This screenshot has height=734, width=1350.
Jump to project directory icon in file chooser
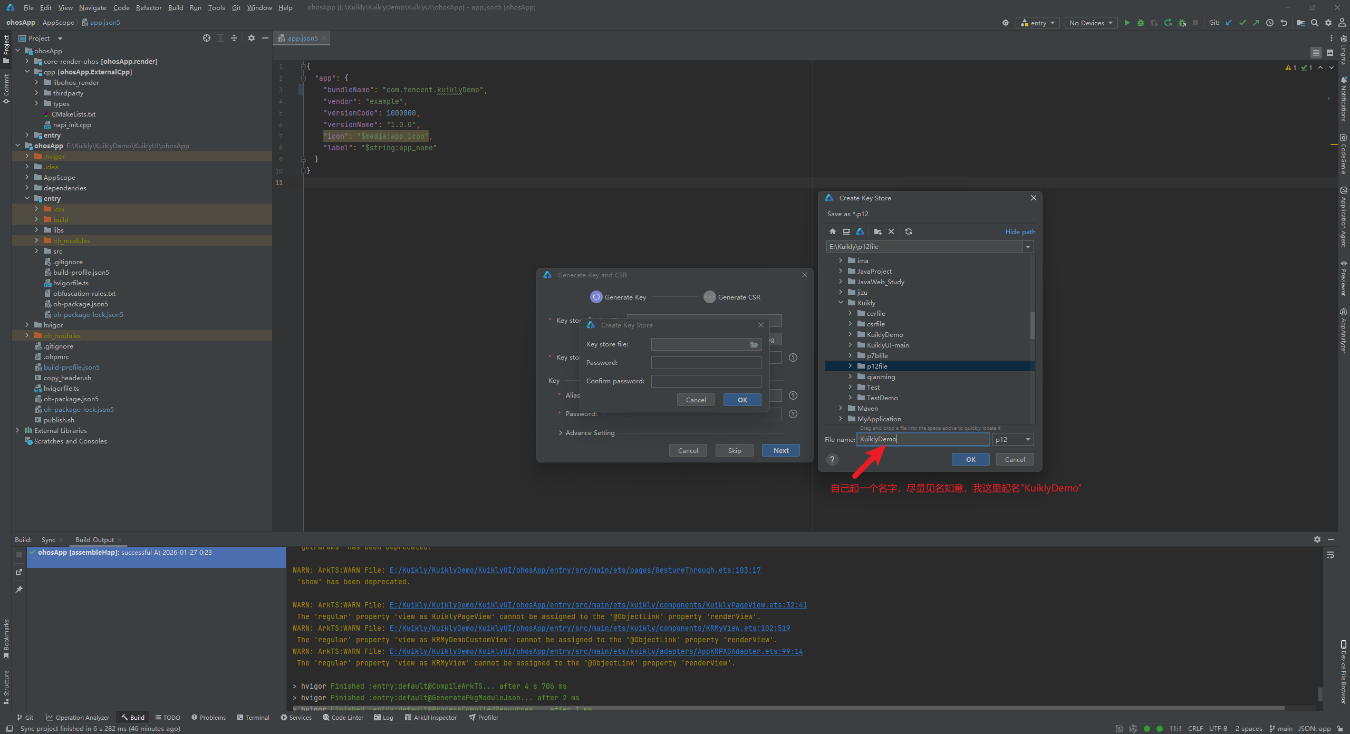[x=860, y=231]
